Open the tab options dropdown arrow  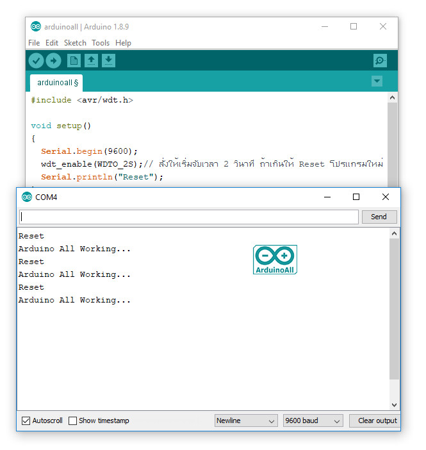pyautogui.click(x=377, y=81)
